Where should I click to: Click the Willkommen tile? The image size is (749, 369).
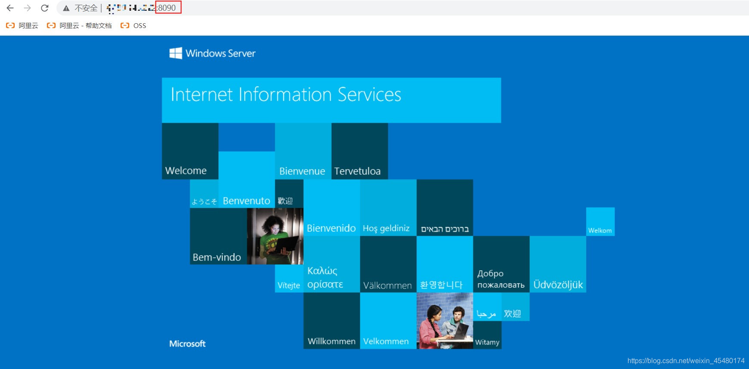coord(332,321)
